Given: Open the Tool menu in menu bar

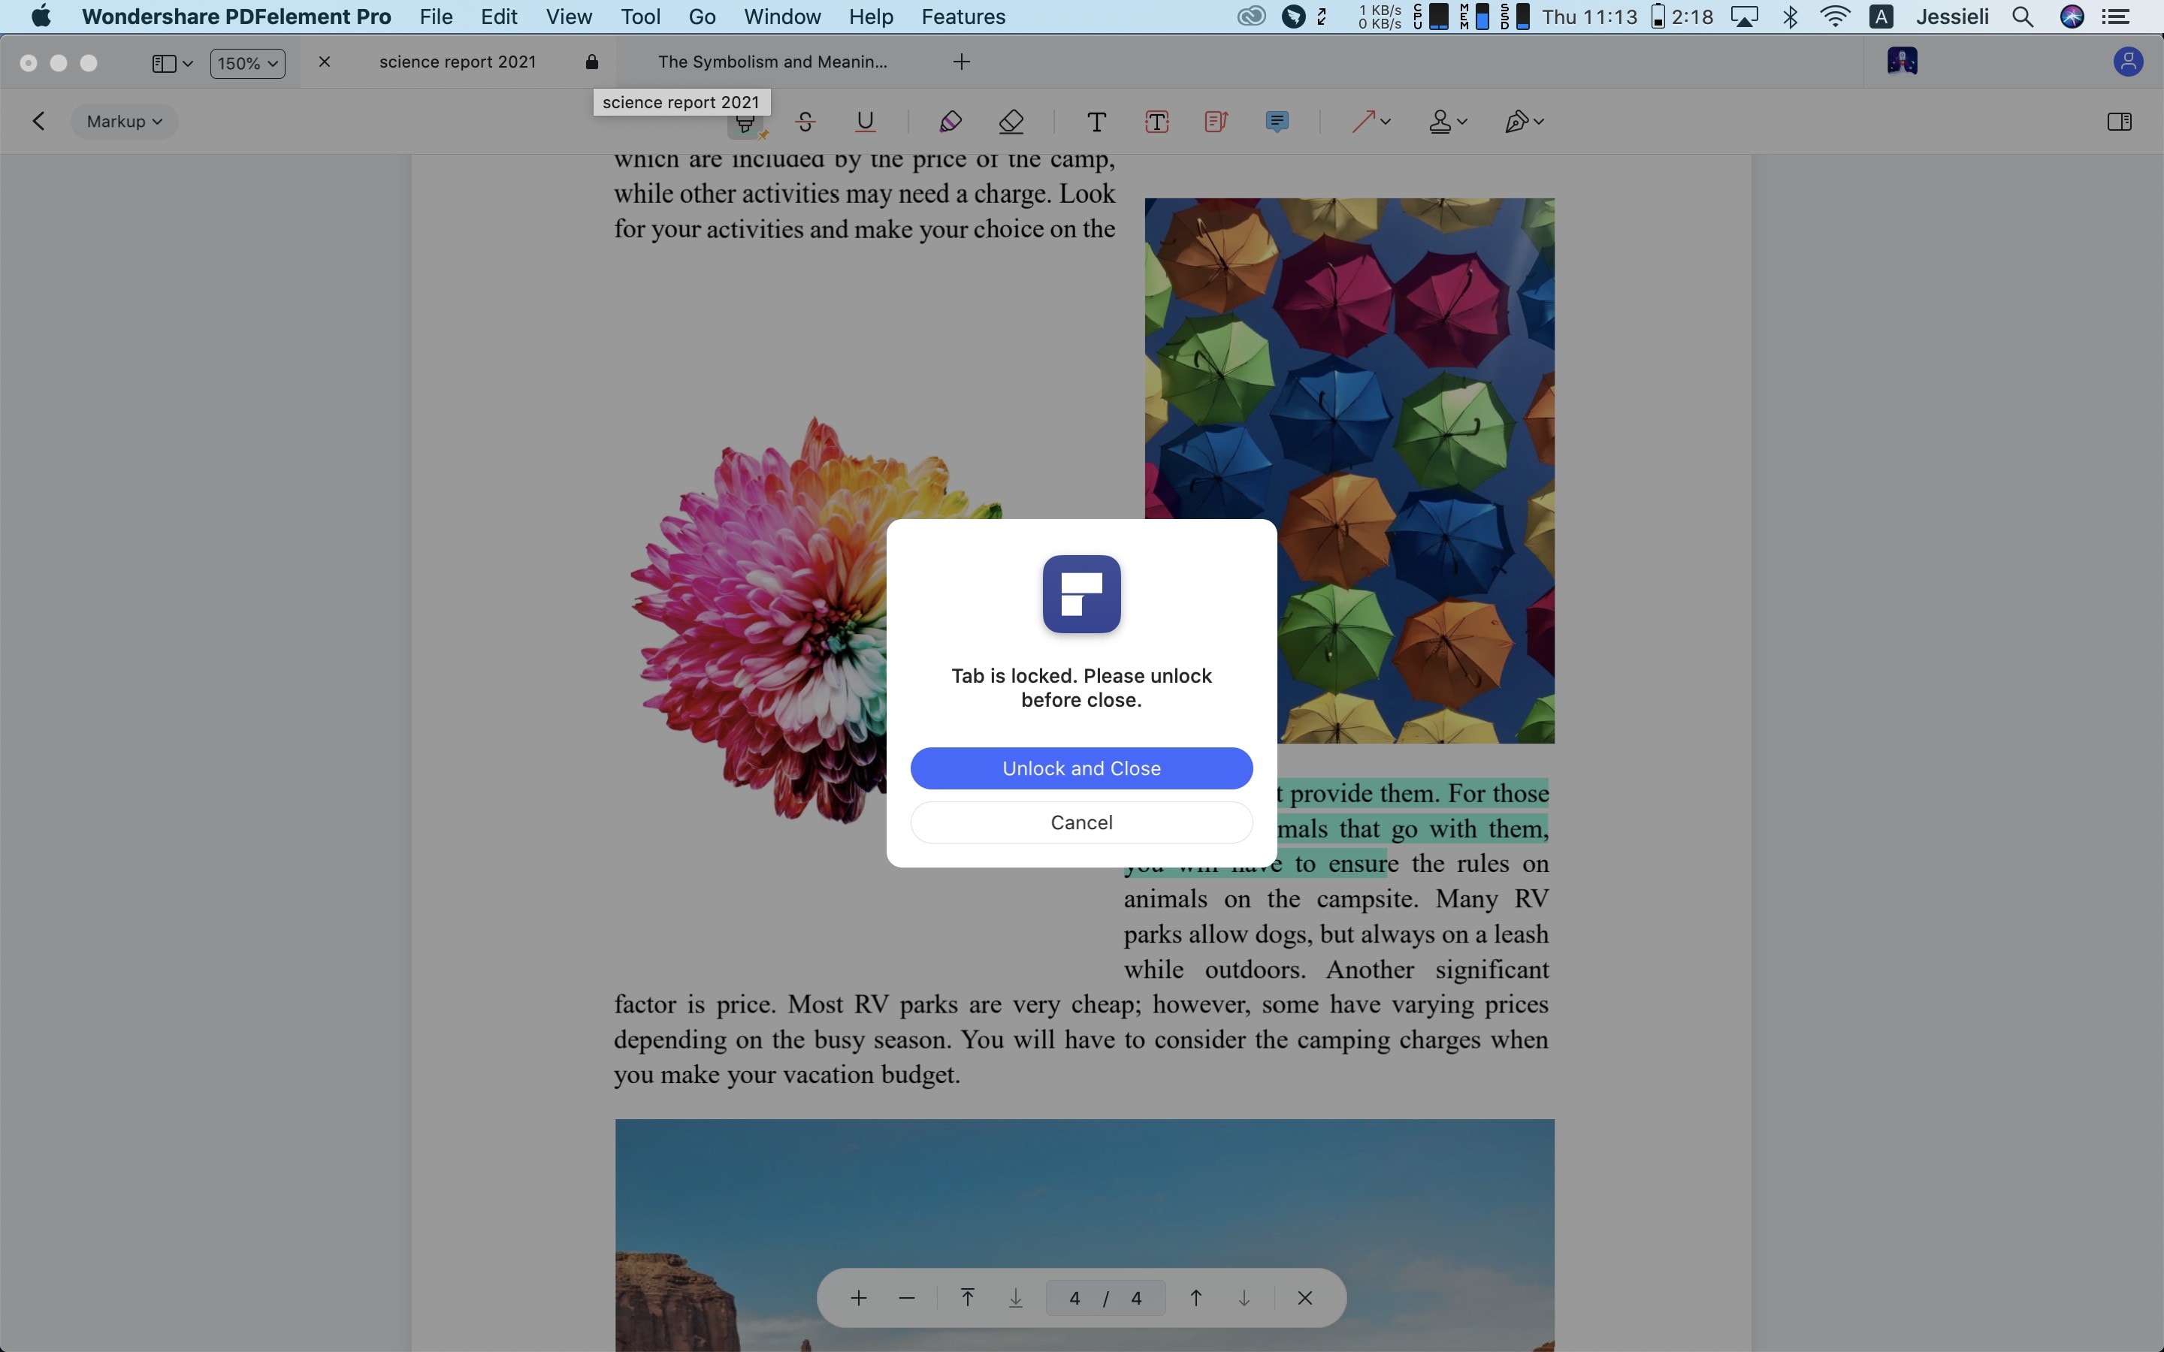Looking at the screenshot, I should pos(640,17).
